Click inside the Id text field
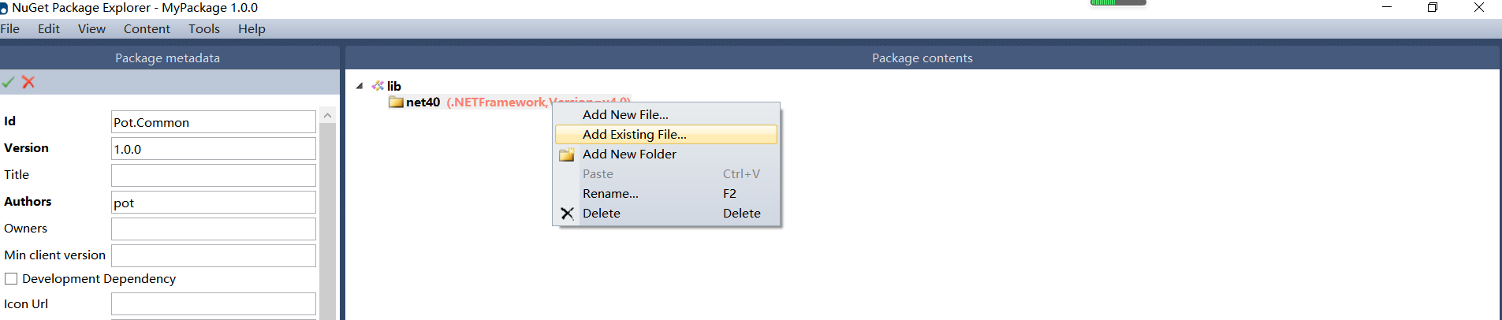 coord(213,122)
